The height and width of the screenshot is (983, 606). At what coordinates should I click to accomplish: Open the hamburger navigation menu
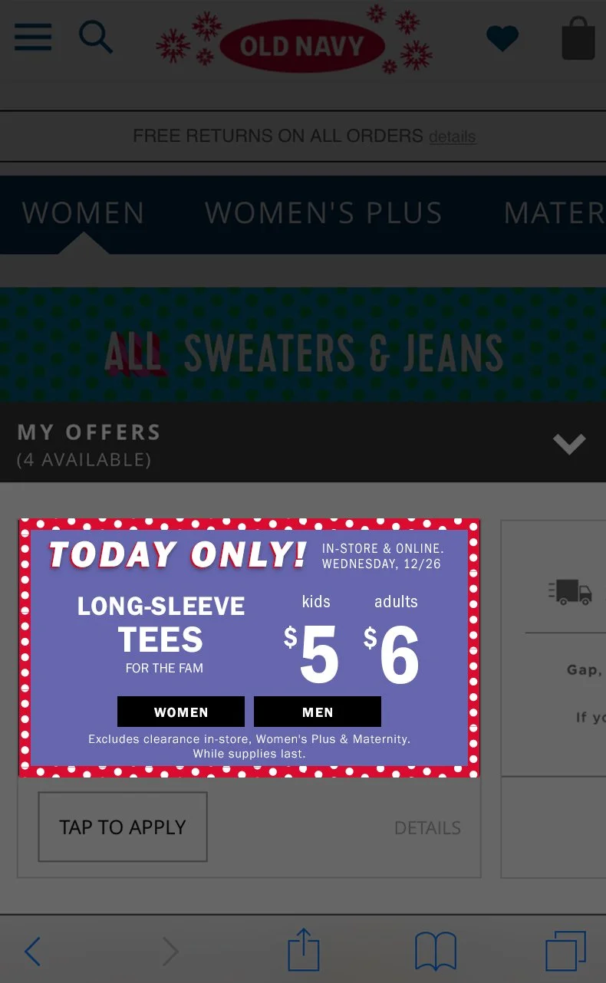33,37
